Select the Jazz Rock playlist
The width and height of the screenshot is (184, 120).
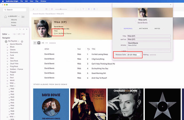click(14, 61)
